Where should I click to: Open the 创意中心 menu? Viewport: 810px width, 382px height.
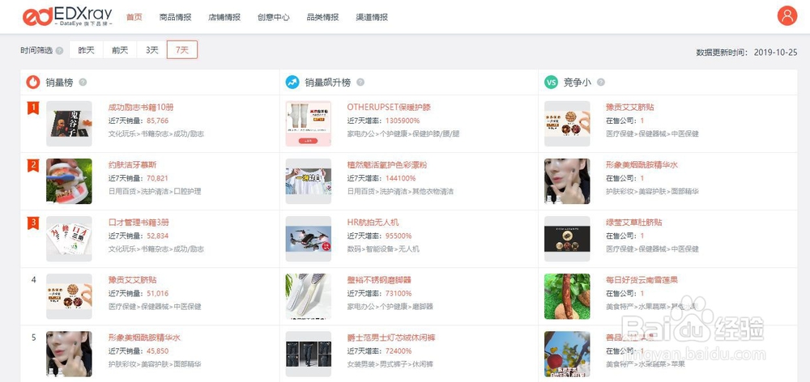coord(273,17)
